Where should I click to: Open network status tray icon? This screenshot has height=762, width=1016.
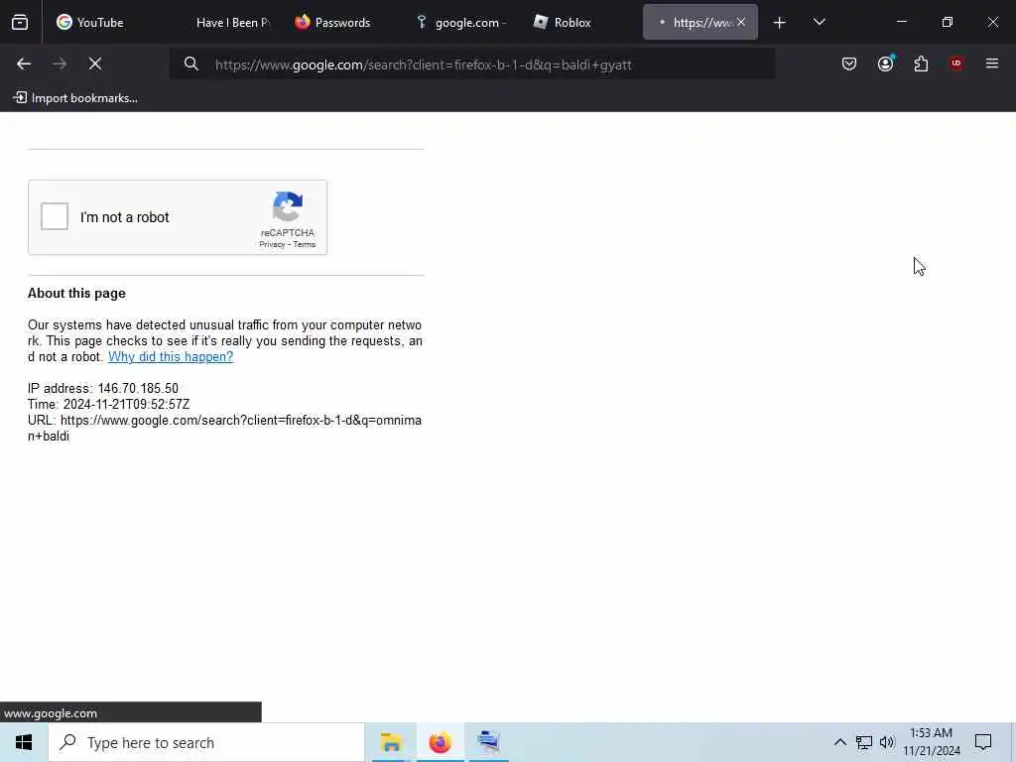864,742
